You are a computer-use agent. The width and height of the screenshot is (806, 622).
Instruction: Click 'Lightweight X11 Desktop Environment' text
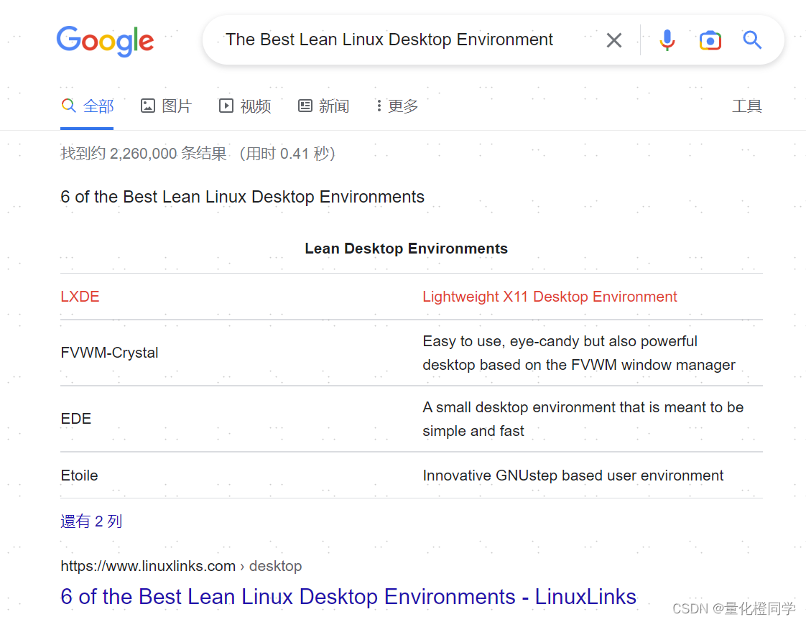point(550,297)
